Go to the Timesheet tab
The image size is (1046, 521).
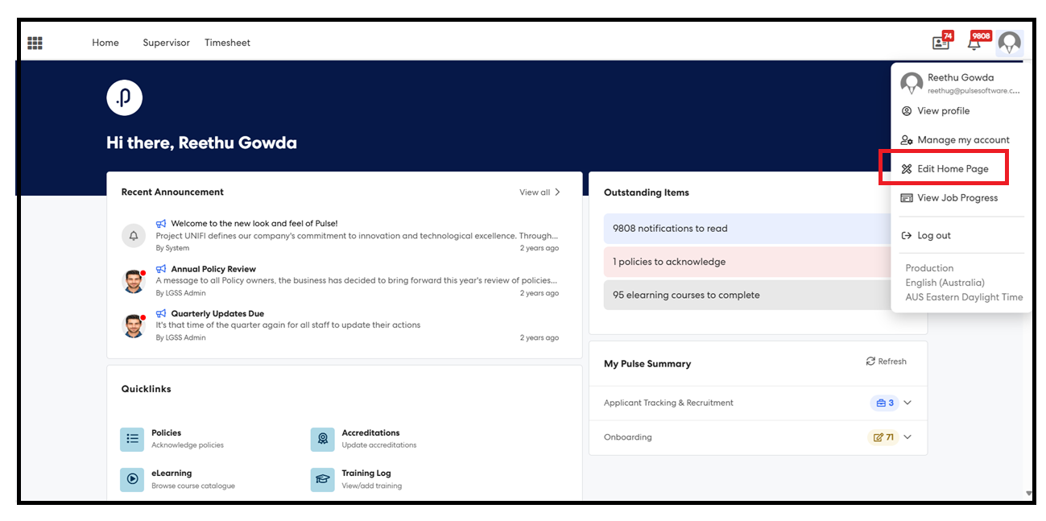pos(227,43)
